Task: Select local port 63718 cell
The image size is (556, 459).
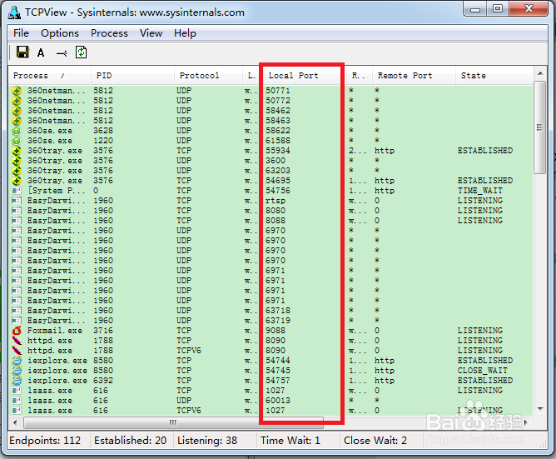Action: click(x=278, y=311)
